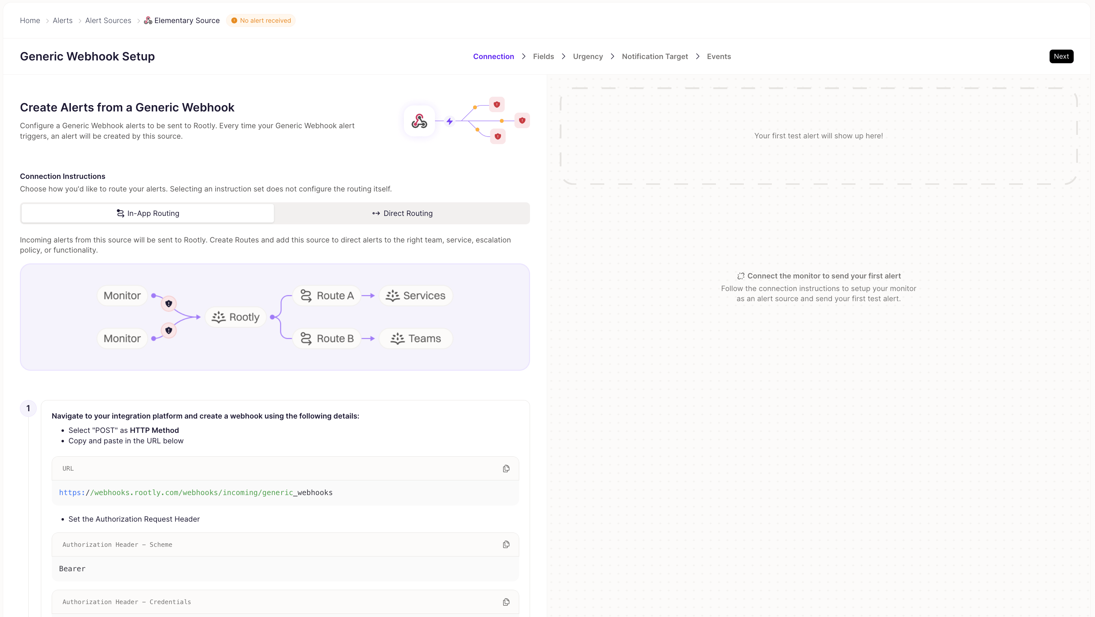Image resolution: width=1095 pixels, height=617 pixels.
Task: Click the Route A node in the diagram
Action: coord(326,296)
